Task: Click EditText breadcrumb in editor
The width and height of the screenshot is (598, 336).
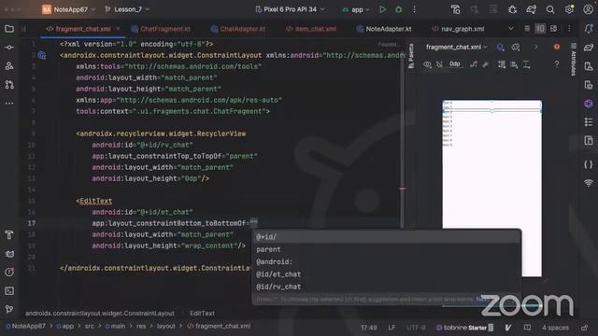Action: coord(202,314)
